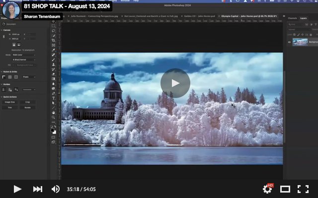Viewport: 318px width, 198px height.
Task: Select the Move tool in Photoshop toolbar
Action: click(x=53, y=21)
